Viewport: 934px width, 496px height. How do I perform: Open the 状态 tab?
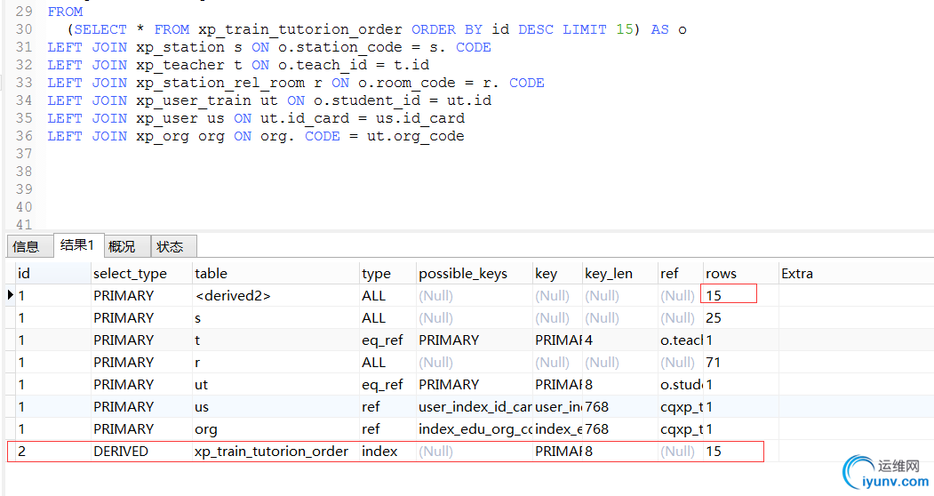click(x=170, y=246)
